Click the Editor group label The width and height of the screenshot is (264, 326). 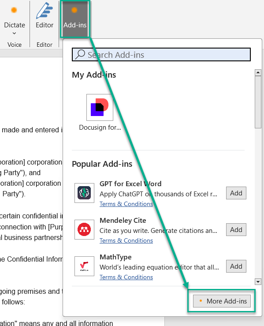[x=45, y=45]
